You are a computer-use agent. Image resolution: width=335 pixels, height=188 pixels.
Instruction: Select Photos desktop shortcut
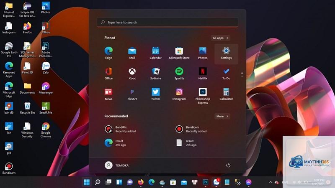click(x=46, y=8)
